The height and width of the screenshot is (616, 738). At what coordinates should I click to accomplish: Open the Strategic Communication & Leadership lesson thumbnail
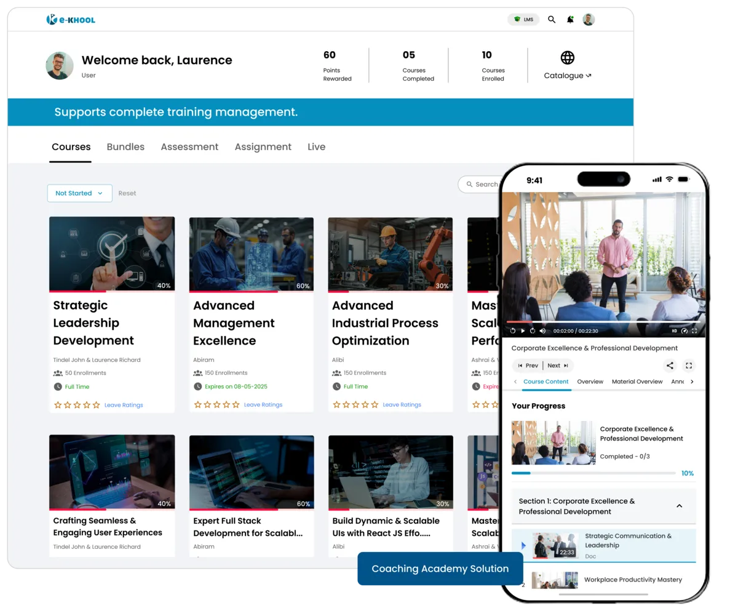point(553,545)
